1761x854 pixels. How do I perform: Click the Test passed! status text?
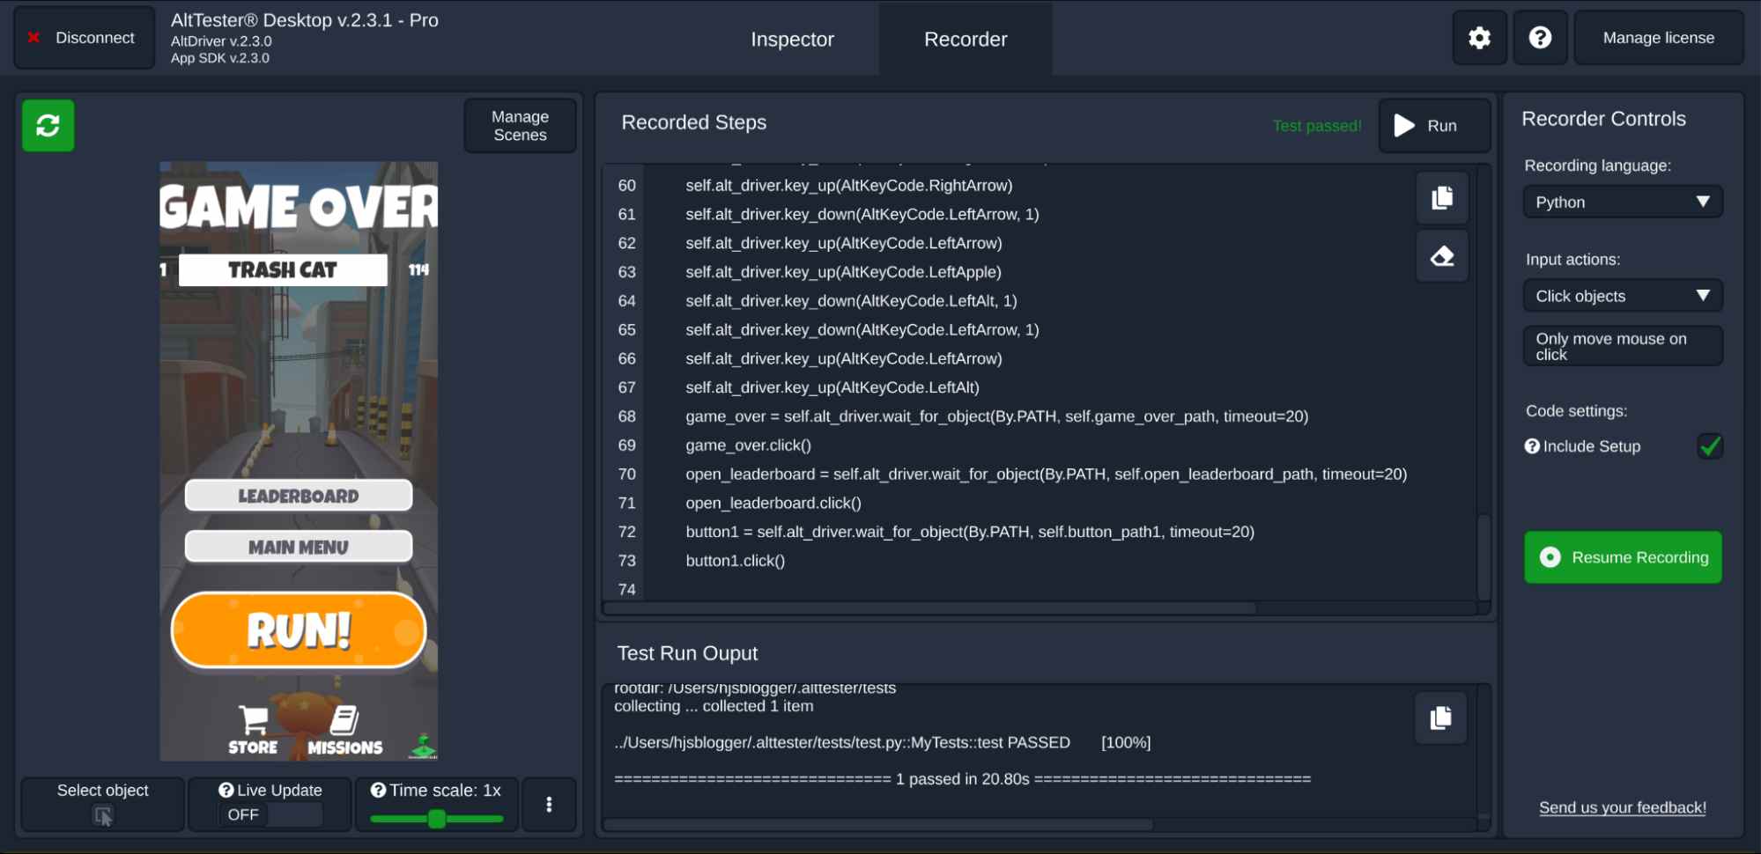[1317, 126]
